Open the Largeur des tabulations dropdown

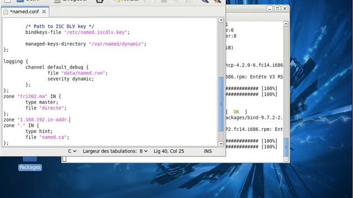(115, 151)
